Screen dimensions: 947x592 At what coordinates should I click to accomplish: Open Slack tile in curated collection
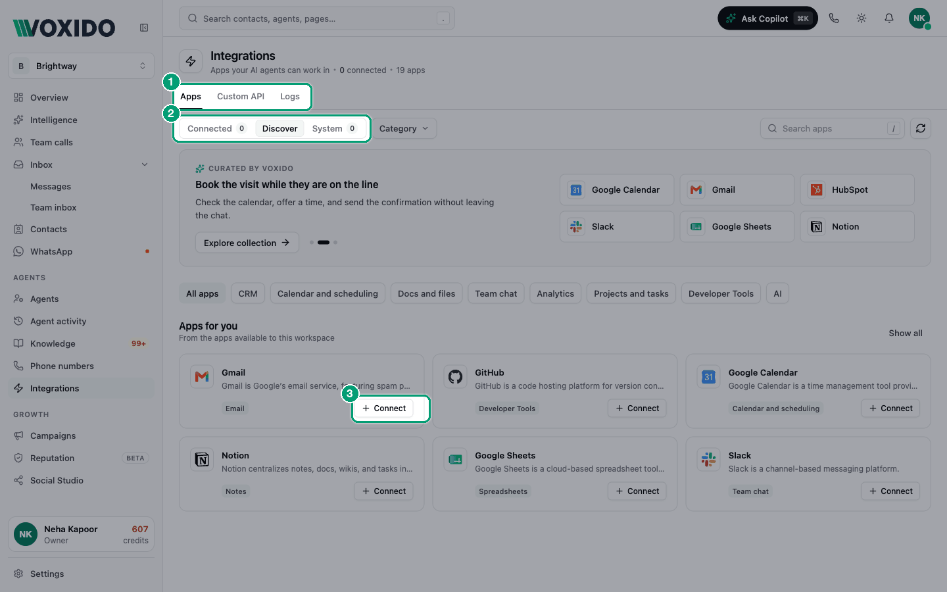click(617, 226)
